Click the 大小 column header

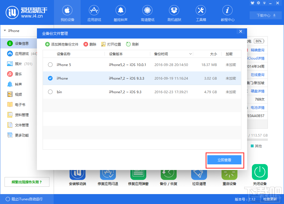click(x=213, y=54)
